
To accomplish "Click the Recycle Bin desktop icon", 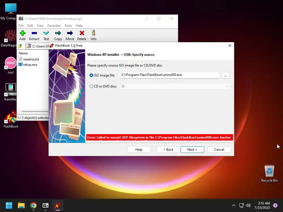I will click(x=269, y=174).
